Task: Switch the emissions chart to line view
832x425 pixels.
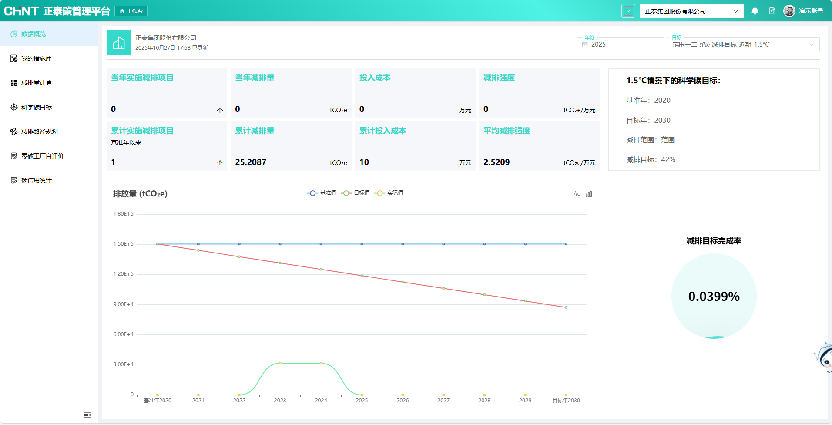Action: pos(577,194)
